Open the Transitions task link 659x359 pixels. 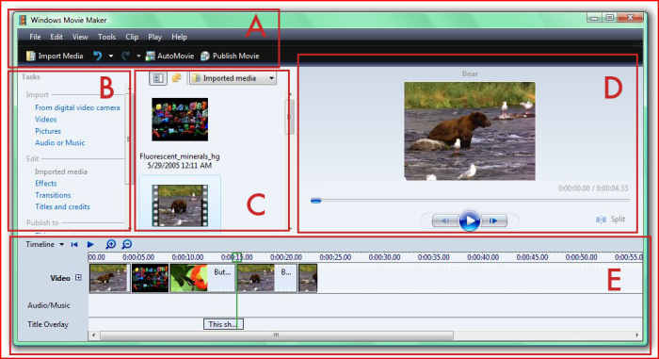(x=53, y=195)
